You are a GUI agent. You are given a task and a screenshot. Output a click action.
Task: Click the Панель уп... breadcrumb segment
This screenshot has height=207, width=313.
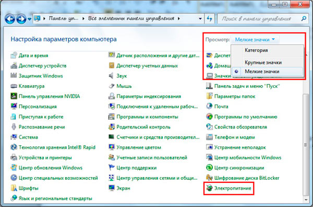coord(64,19)
